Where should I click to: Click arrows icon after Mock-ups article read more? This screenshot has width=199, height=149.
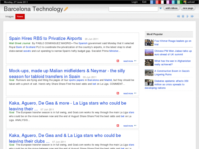coord(135,93)
